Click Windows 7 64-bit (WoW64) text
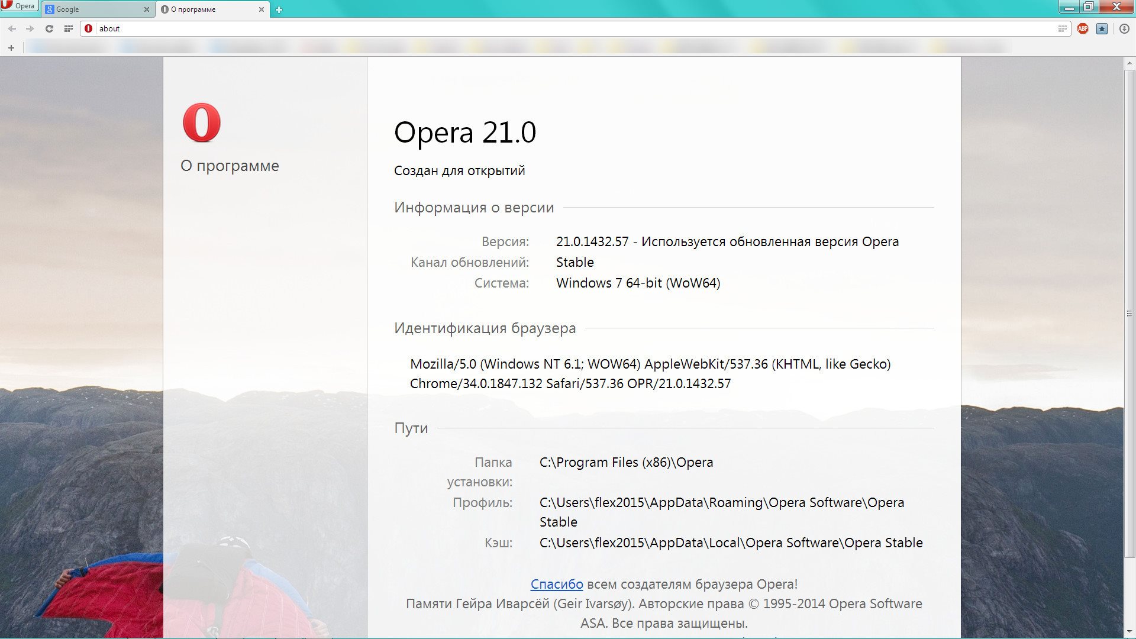This screenshot has width=1136, height=639. tap(638, 283)
